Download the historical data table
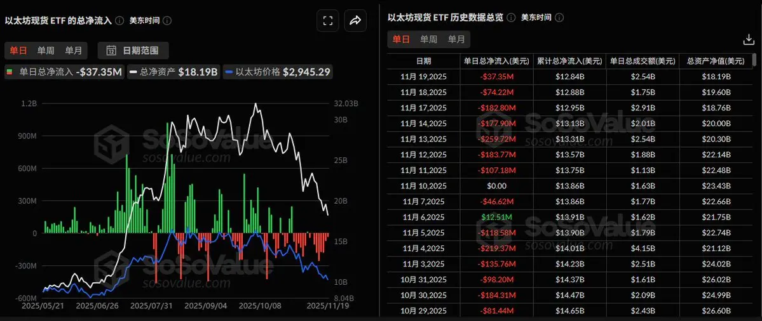This screenshot has height=321, width=762. point(749,40)
